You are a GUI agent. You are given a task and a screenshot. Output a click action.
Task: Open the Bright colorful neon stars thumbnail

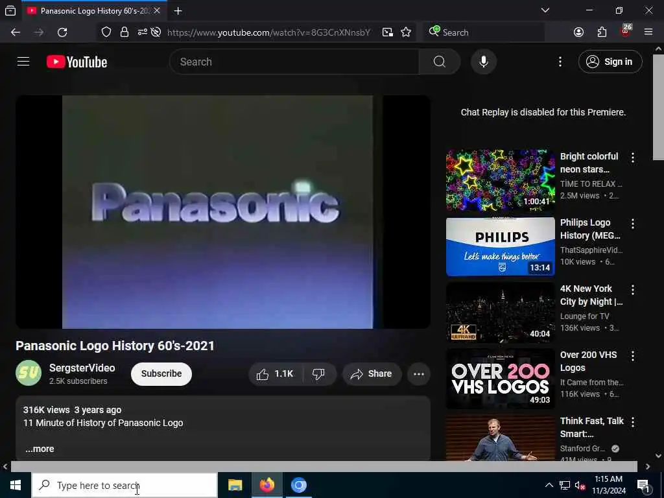(x=500, y=180)
